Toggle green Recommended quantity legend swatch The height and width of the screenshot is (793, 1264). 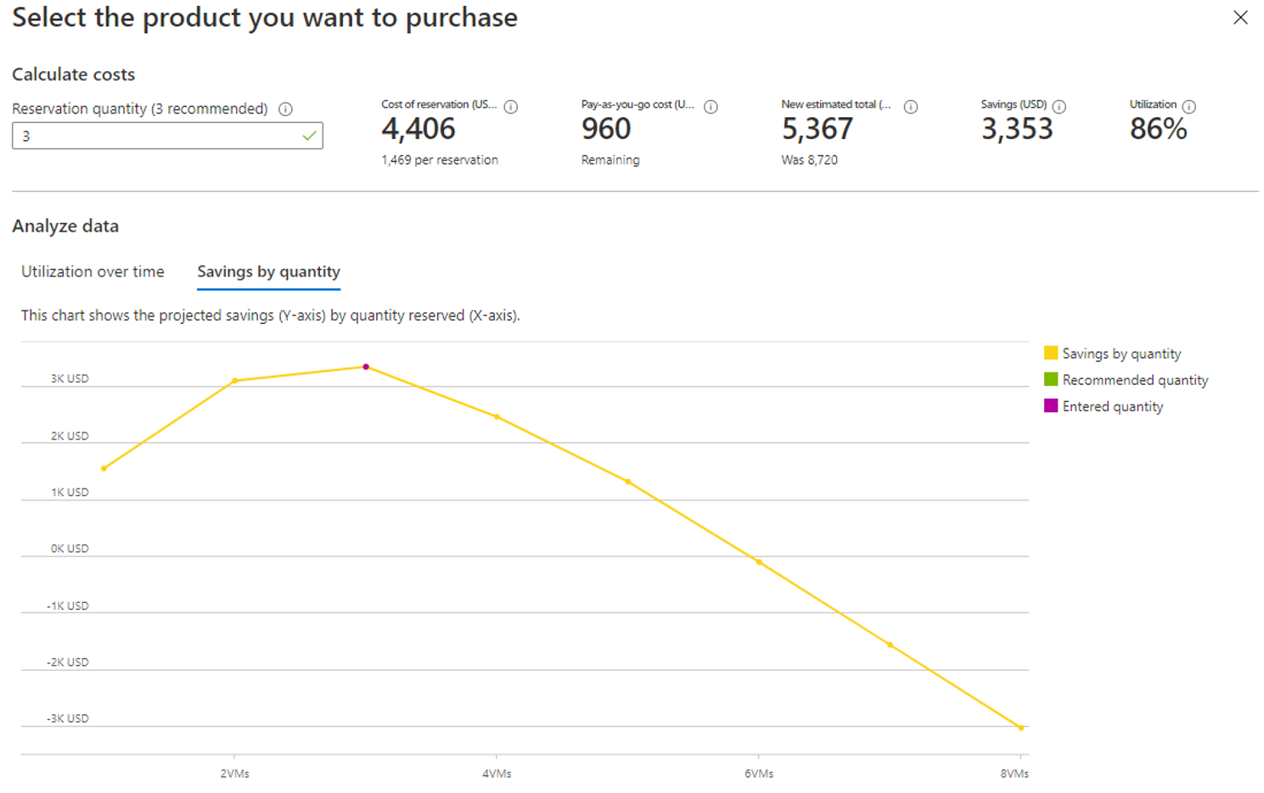[x=1051, y=379]
